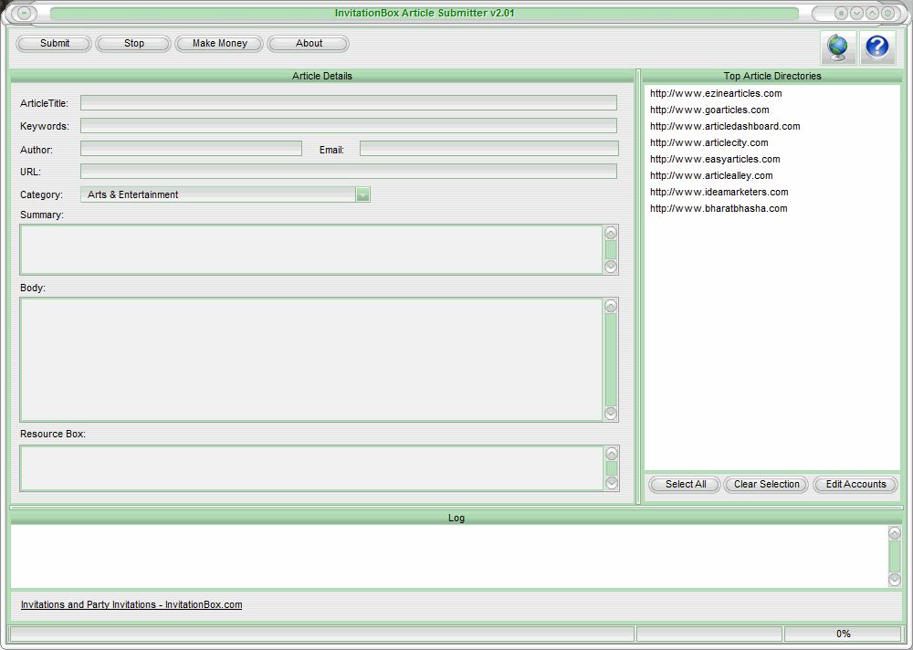Click Summary scrollbar down arrow

(611, 267)
